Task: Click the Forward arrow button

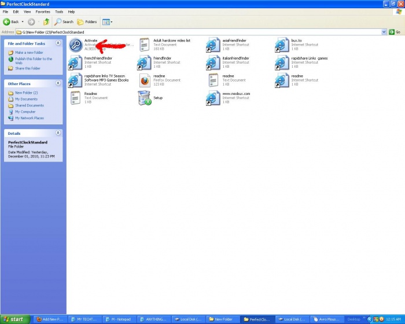Action: point(31,22)
